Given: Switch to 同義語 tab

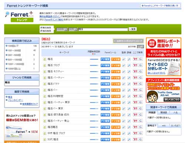Looking at the screenshot, I should point(152,112).
